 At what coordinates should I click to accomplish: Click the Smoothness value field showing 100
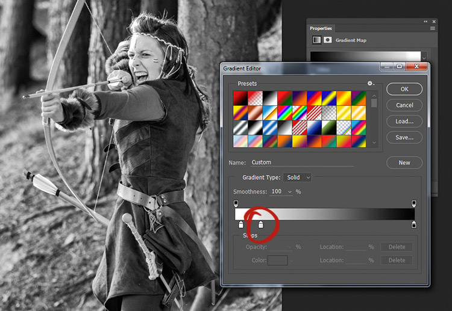pyautogui.click(x=277, y=191)
